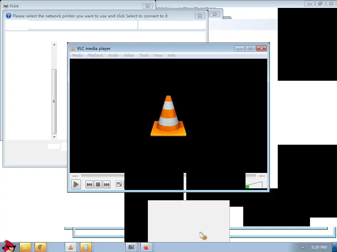Image resolution: width=337 pixels, height=252 pixels.
Task: Launch Chrome from the taskbar
Action: [x=40, y=247]
